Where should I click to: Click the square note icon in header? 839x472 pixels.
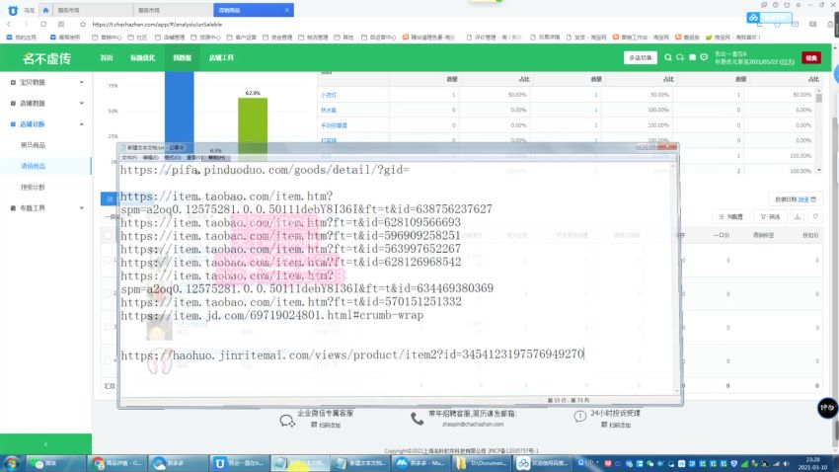[x=692, y=57]
